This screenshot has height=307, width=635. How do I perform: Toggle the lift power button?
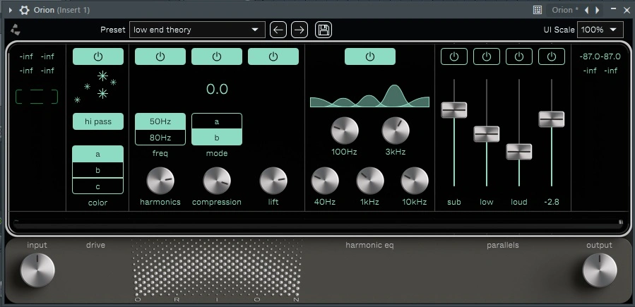[x=273, y=56]
